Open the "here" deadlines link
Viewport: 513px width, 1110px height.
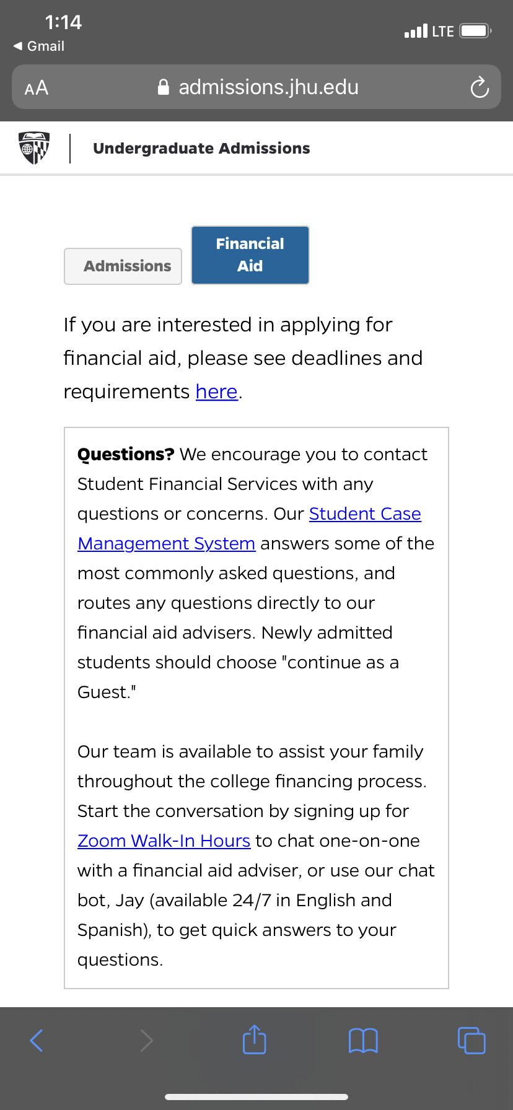(216, 392)
